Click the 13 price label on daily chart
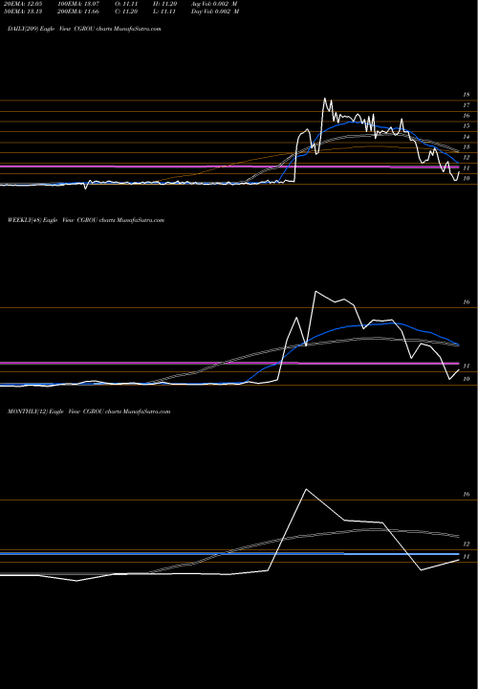Image resolution: width=478 pixels, height=689 pixels. [x=467, y=147]
